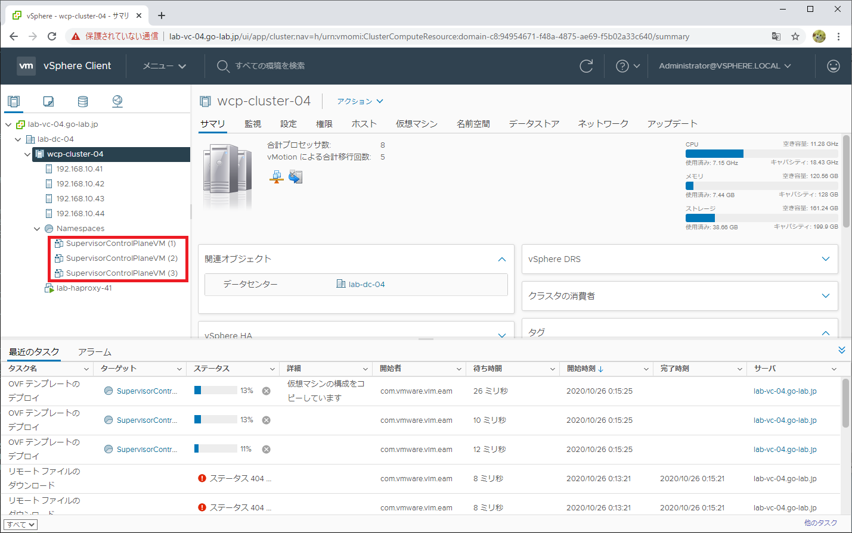Click the add host icon in summary
852x533 pixels.
(277, 177)
